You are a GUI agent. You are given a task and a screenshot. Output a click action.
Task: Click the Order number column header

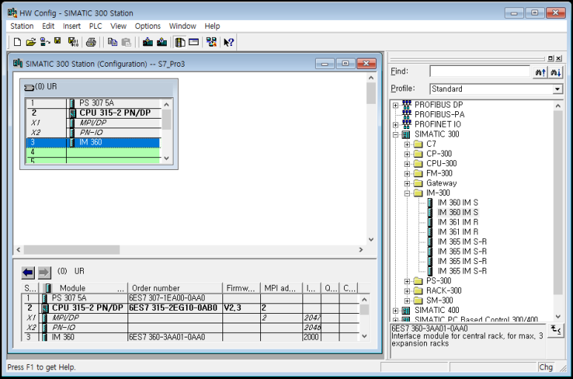point(175,288)
